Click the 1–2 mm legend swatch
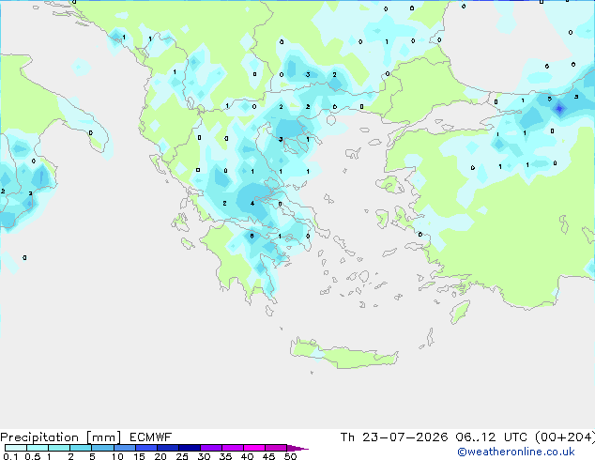The height and width of the screenshot is (460, 595). click(x=59, y=448)
